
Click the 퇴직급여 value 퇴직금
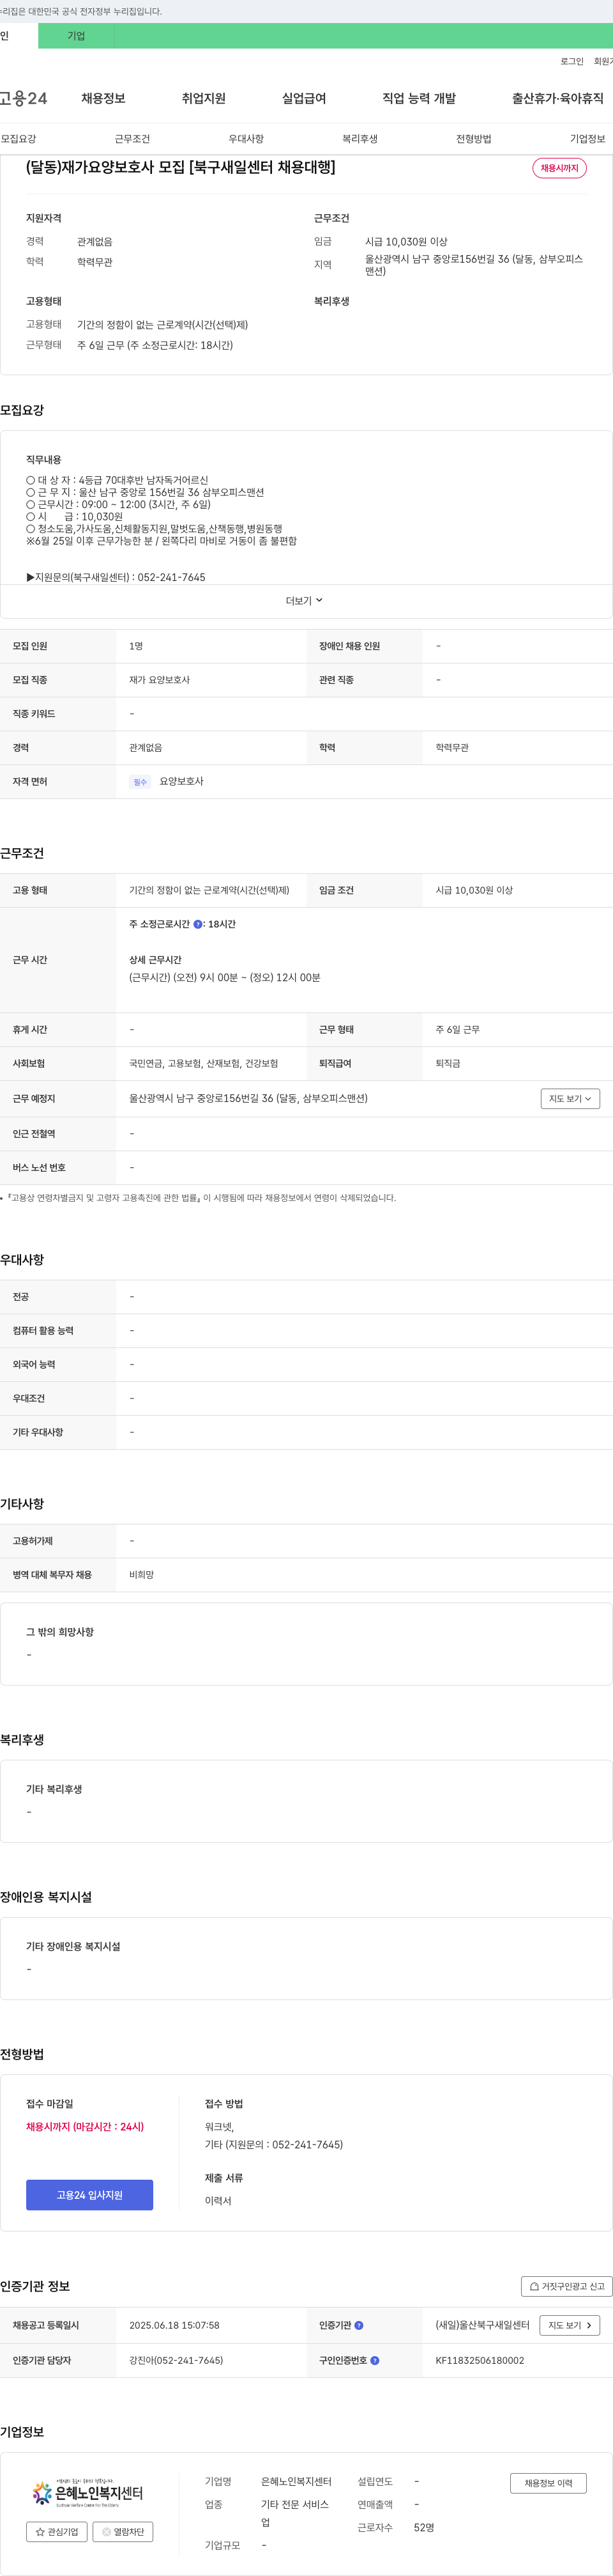point(447,1064)
